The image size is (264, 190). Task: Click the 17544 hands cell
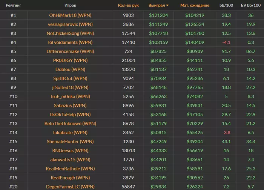pyautogui.click(x=128, y=33)
